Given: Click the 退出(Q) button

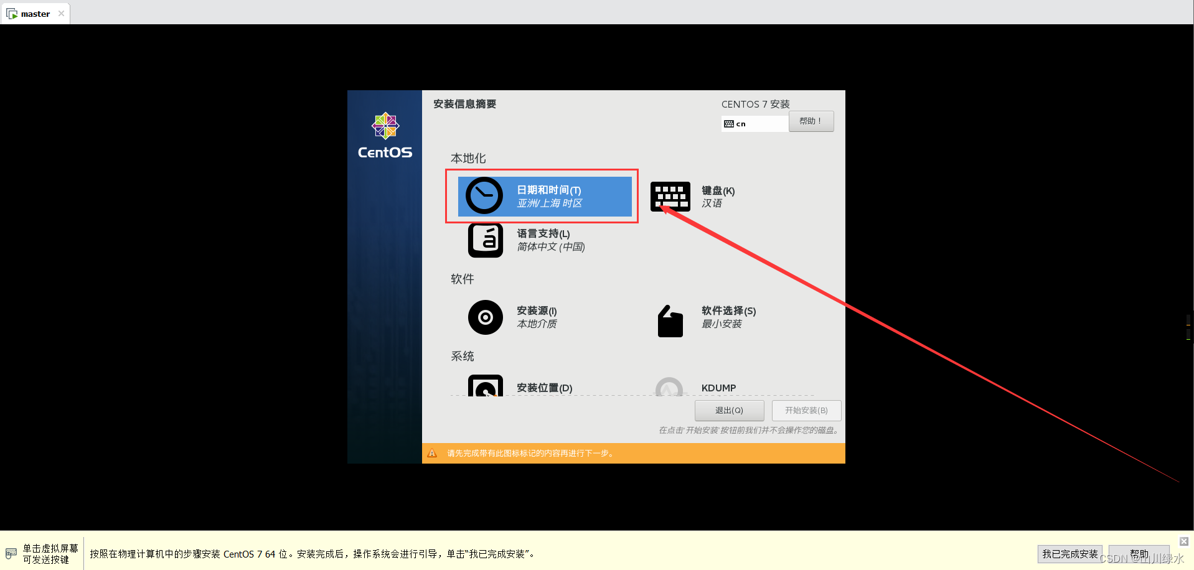Looking at the screenshot, I should [729, 410].
